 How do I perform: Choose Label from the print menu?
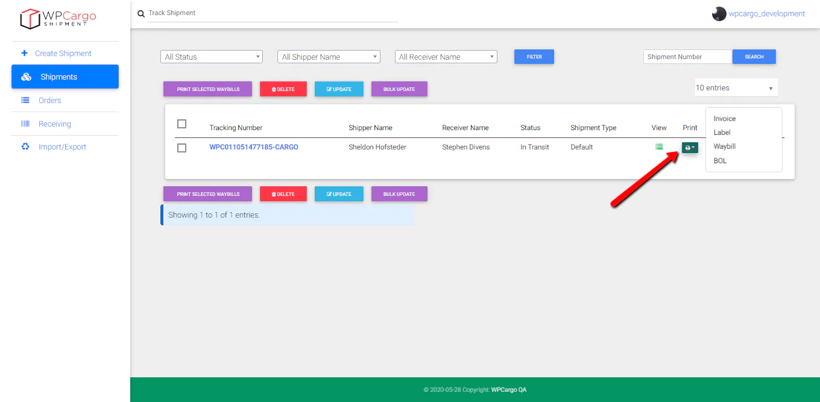click(722, 133)
